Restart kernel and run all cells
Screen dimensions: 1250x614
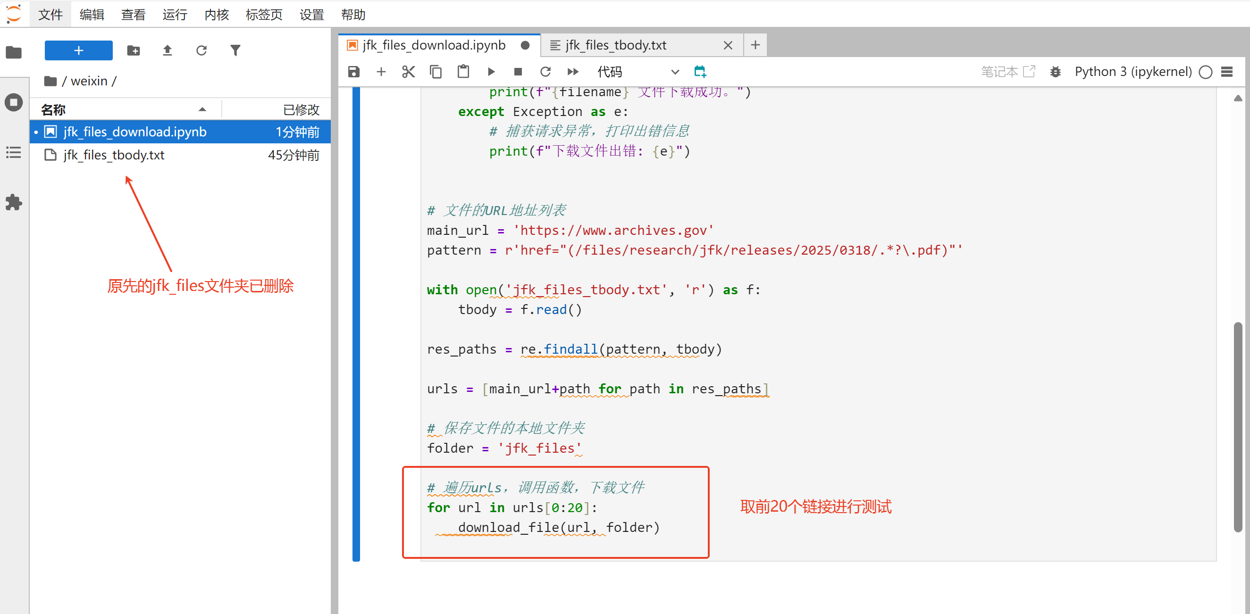[572, 72]
